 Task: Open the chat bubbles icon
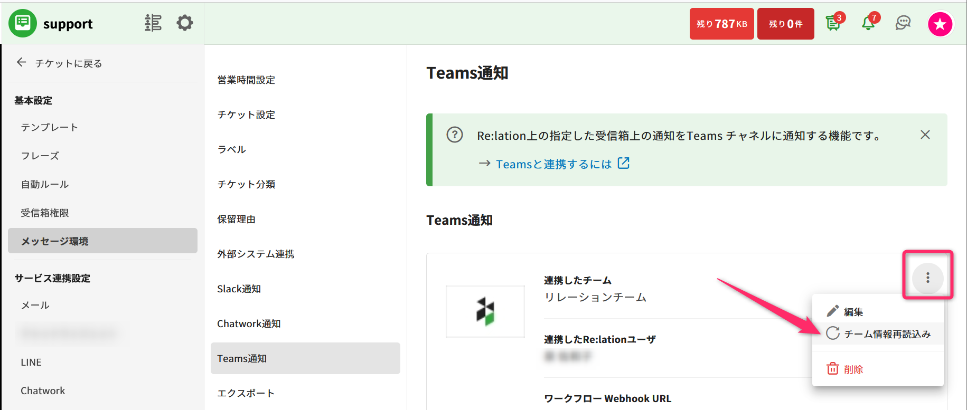click(903, 23)
